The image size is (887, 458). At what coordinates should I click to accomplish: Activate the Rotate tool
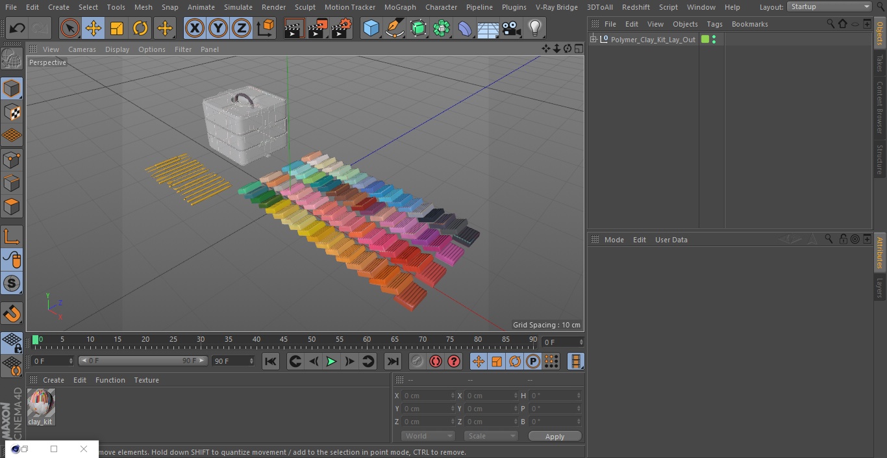coord(140,28)
